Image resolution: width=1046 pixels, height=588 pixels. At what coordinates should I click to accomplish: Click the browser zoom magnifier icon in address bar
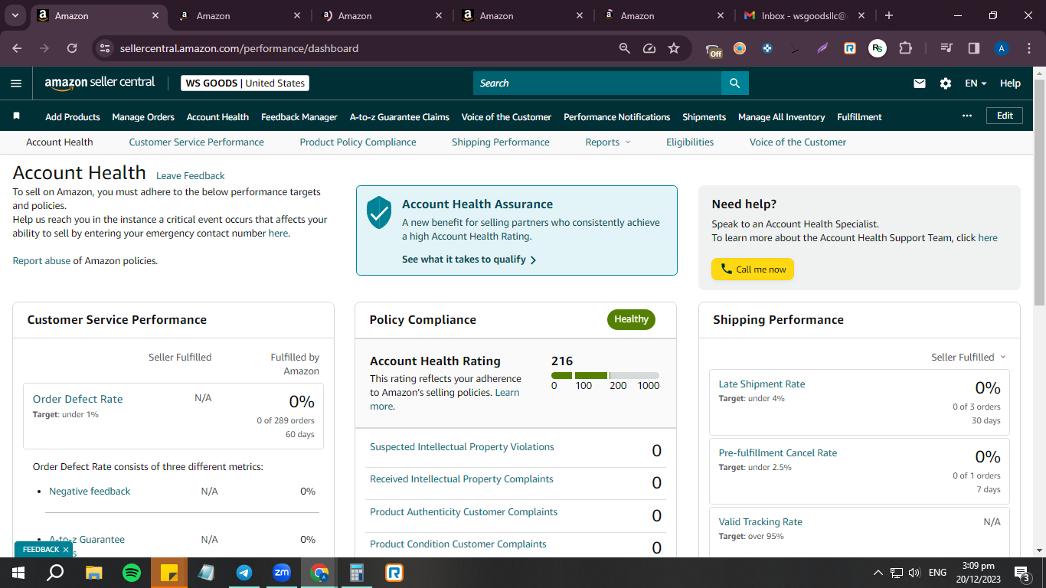pyautogui.click(x=625, y=48)
